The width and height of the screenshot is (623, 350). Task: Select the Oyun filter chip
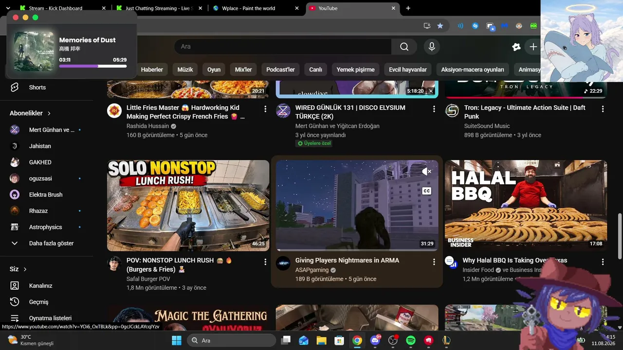click(214, 70)
